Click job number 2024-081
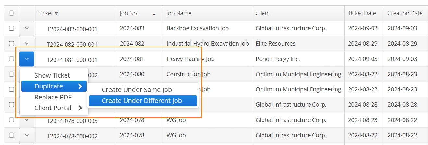Viewport: 428px width, 145px height. [x=132, y=59]
